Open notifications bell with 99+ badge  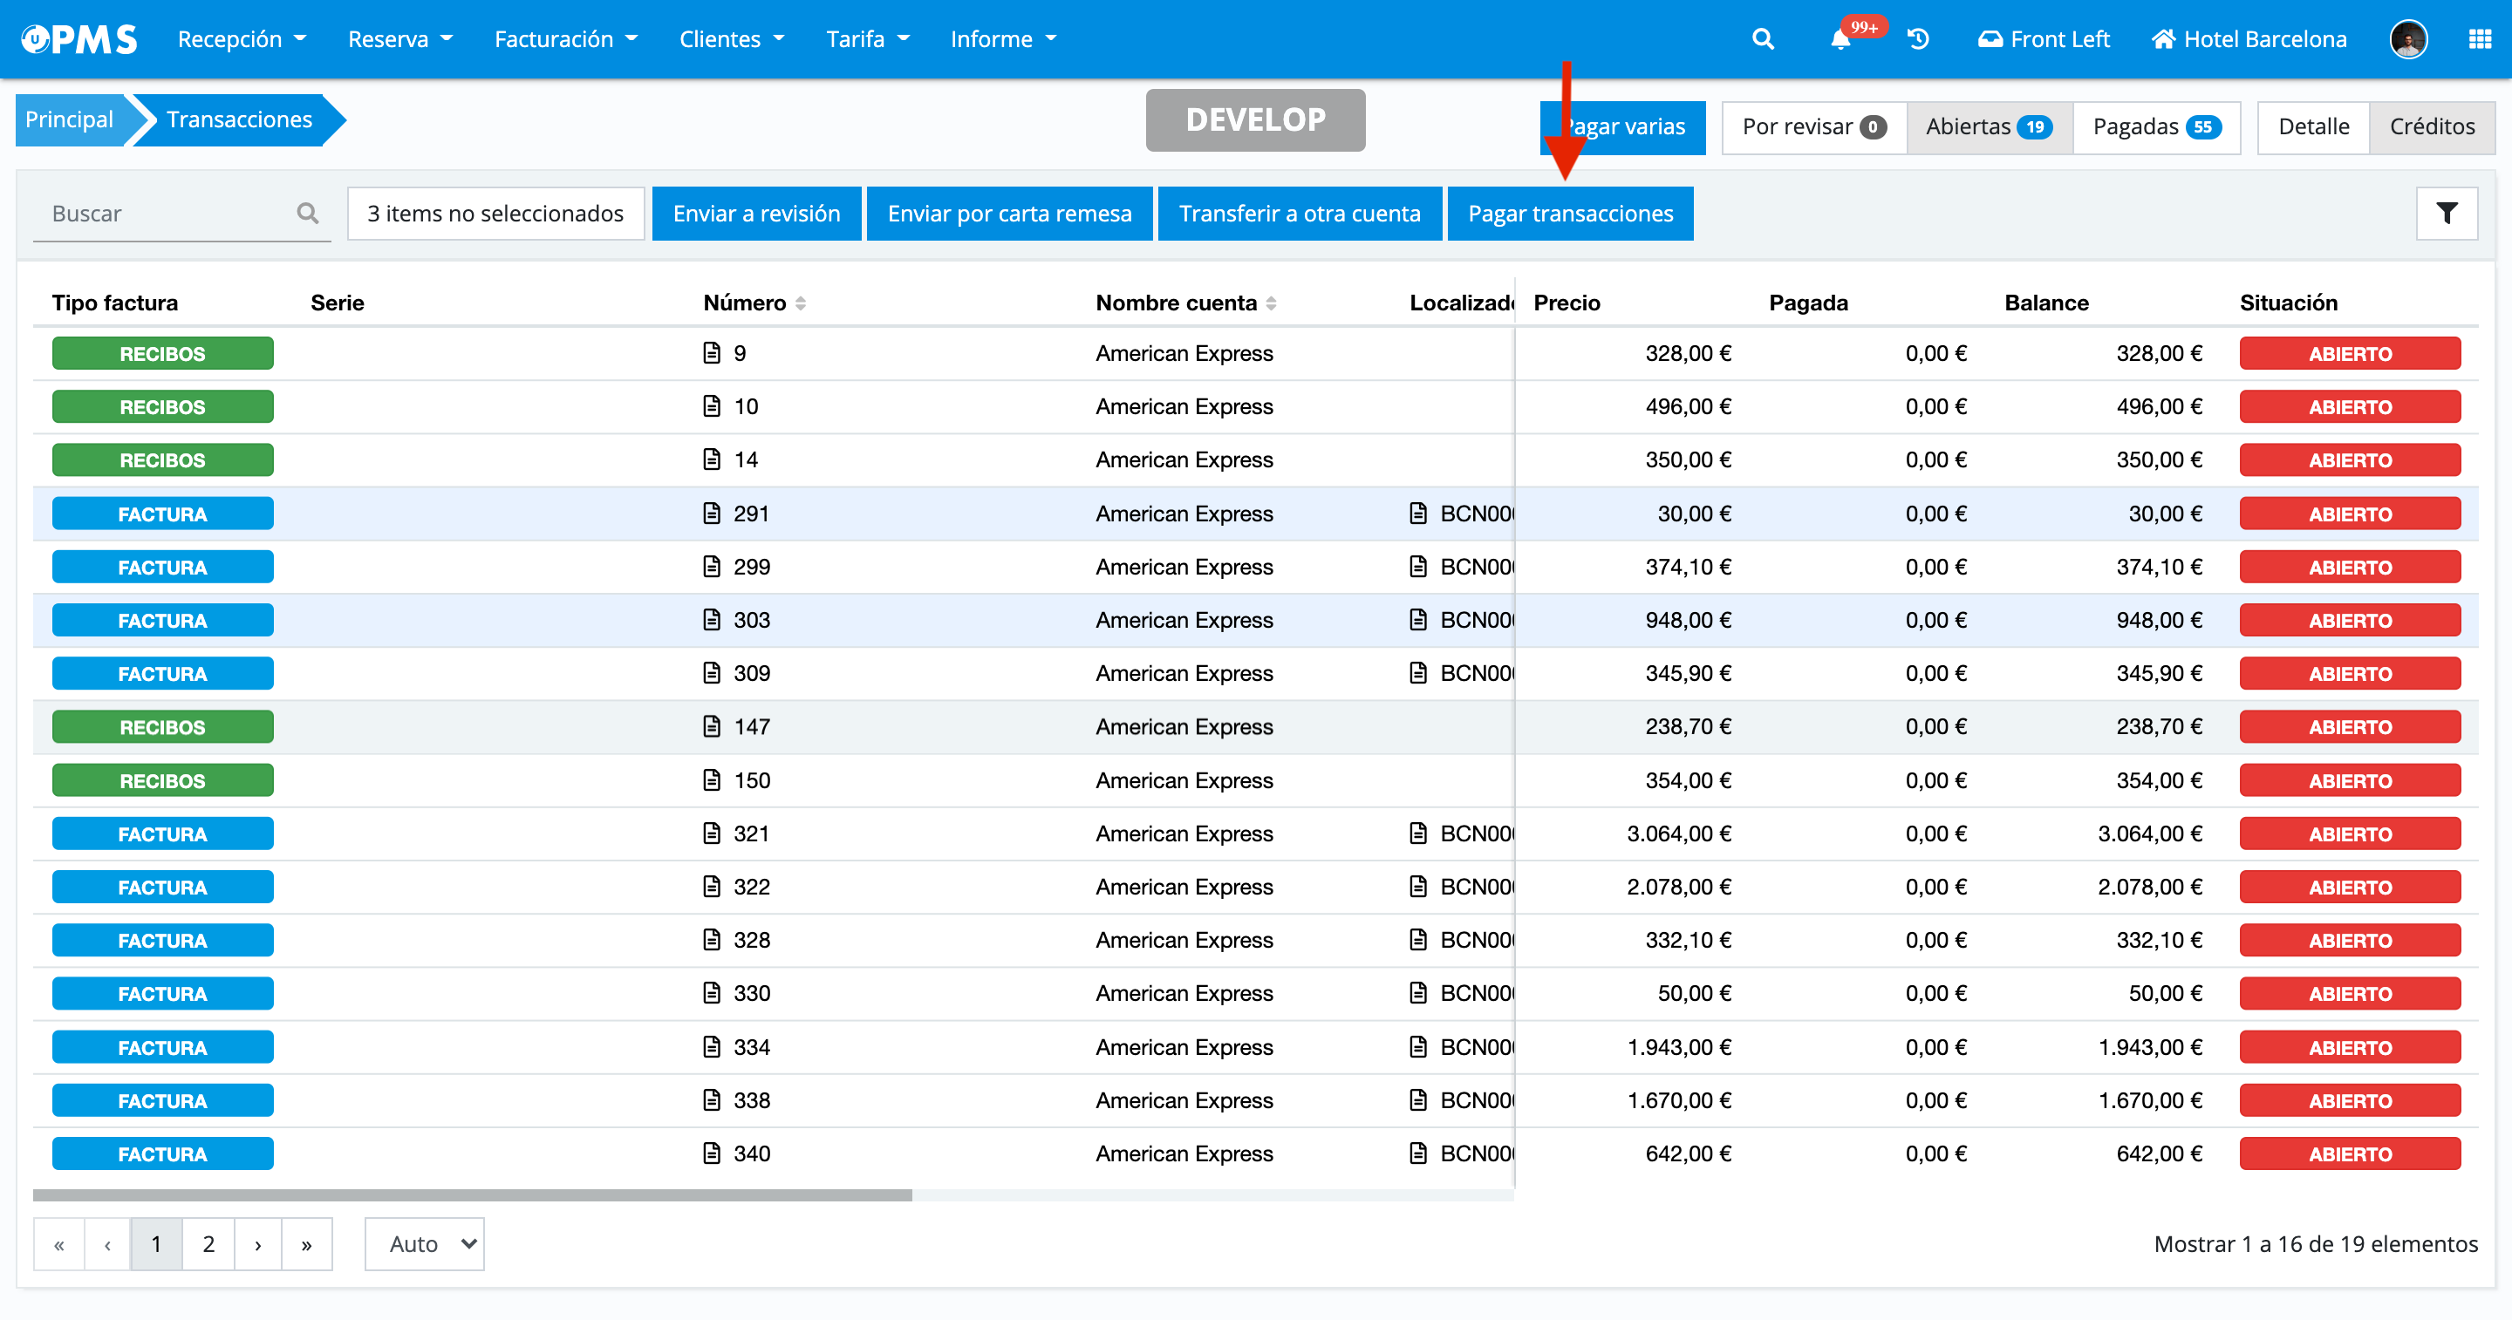(x=1840, y=39)
